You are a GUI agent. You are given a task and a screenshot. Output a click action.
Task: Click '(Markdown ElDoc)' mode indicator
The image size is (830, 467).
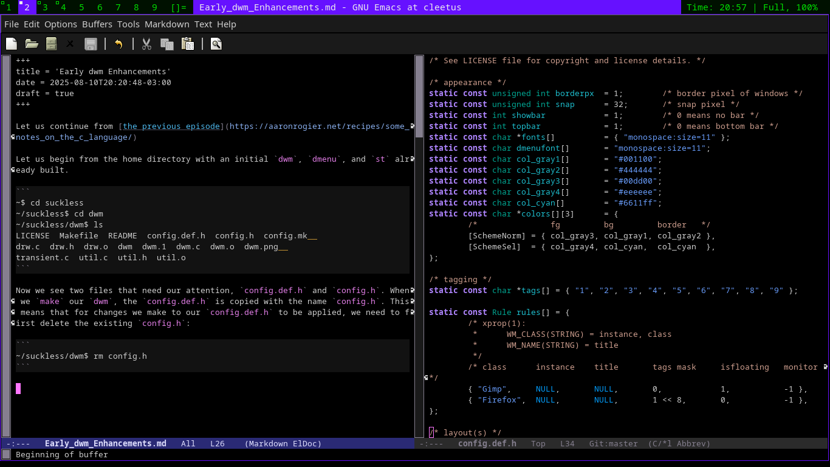click(283, 444)
